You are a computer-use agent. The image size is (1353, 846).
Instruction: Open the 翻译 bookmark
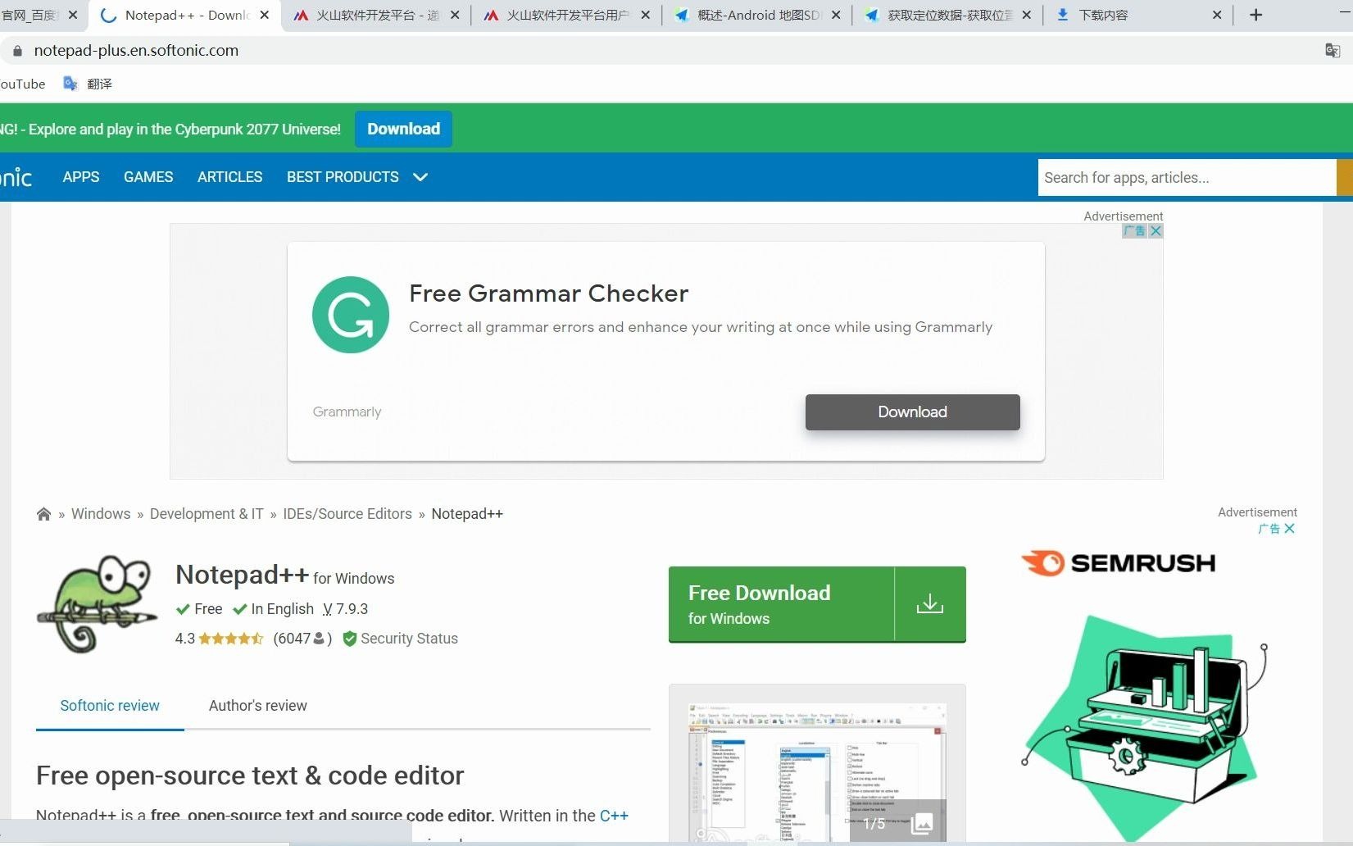coord(88,84)
